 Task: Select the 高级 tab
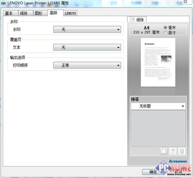point(56,13)
